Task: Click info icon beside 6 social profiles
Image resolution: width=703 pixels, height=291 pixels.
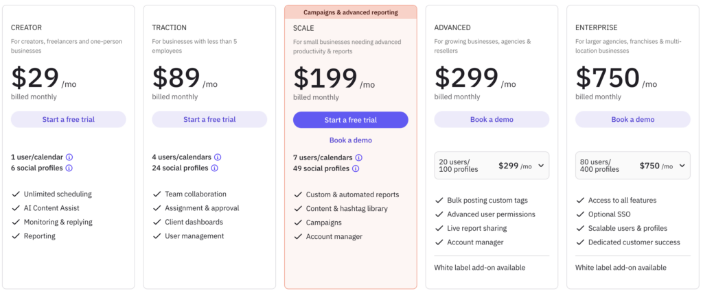Action: (69, 168)
